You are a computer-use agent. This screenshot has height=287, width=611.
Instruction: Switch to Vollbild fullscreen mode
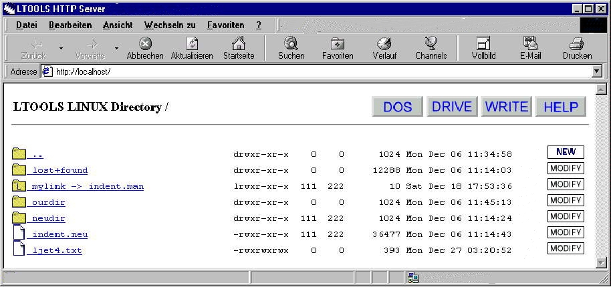[483, 44]
